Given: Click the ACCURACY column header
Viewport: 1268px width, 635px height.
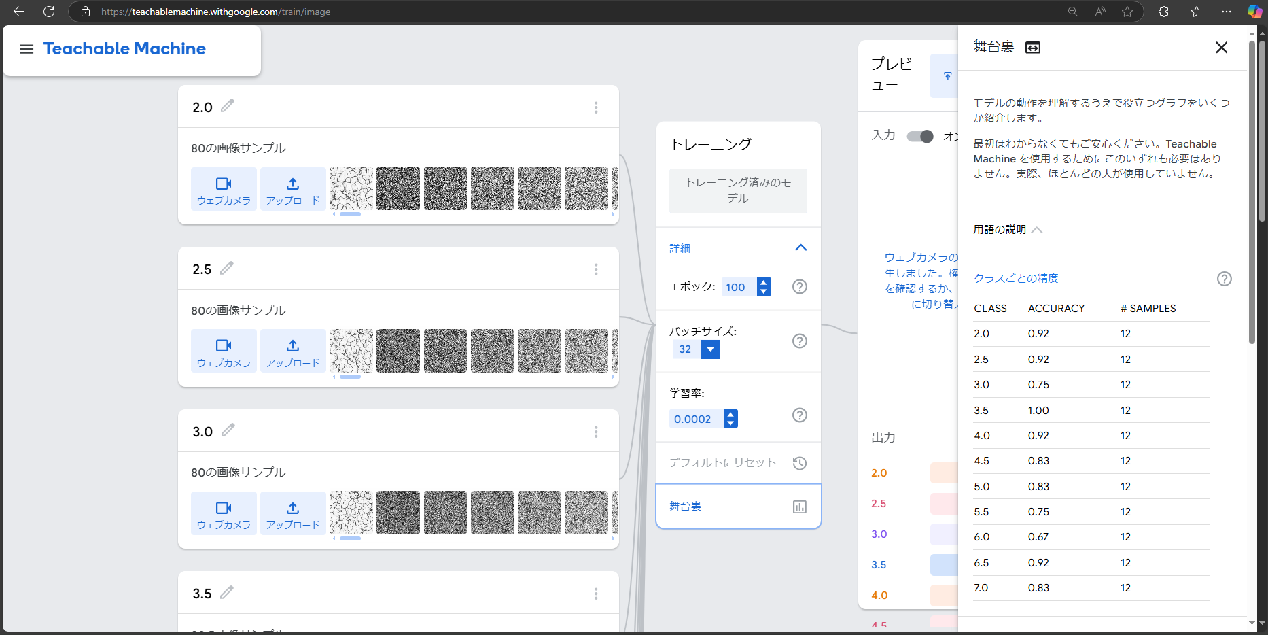Looking at the screenshot, I should coord(1056,309).
